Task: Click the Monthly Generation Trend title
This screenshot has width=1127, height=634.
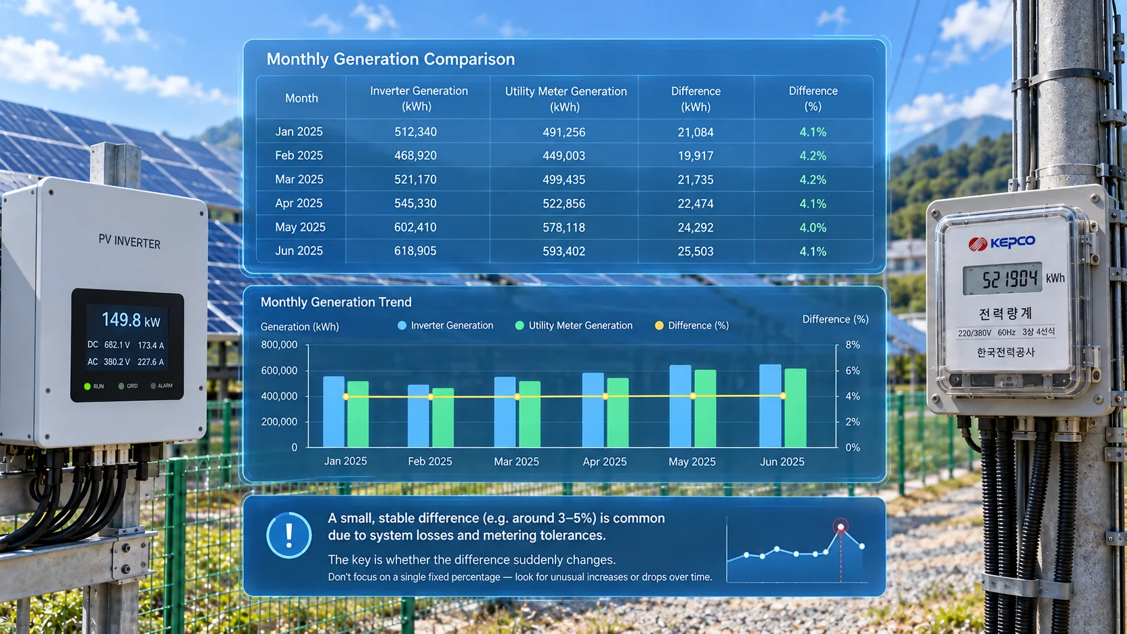Action: click(336, 303)
